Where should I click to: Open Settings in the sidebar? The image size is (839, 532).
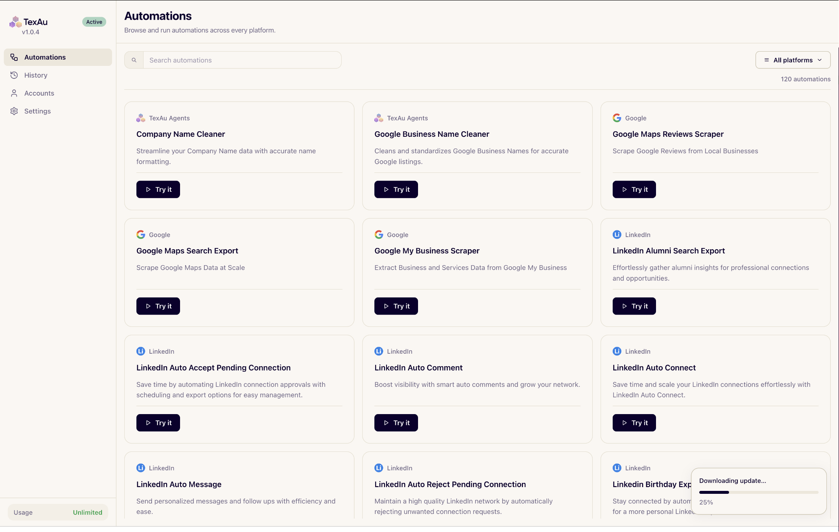coord(58,111)
